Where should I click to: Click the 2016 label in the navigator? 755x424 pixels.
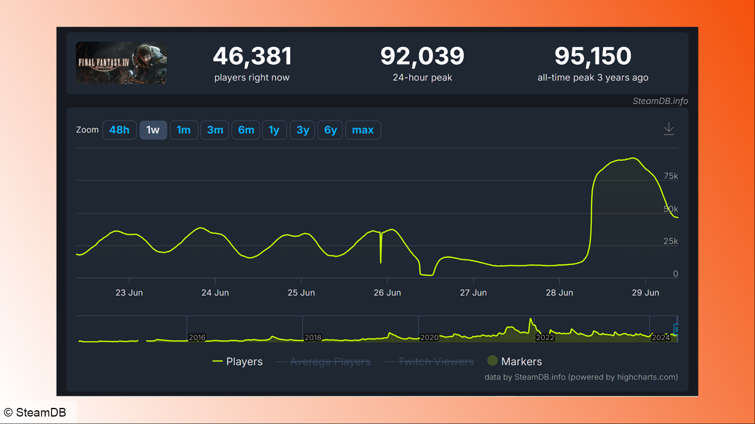point(197,337)
